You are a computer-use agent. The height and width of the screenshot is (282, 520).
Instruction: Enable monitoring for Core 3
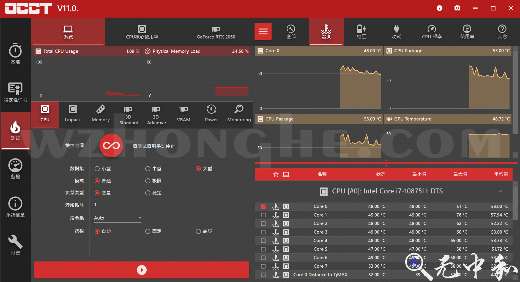[263, 232]
